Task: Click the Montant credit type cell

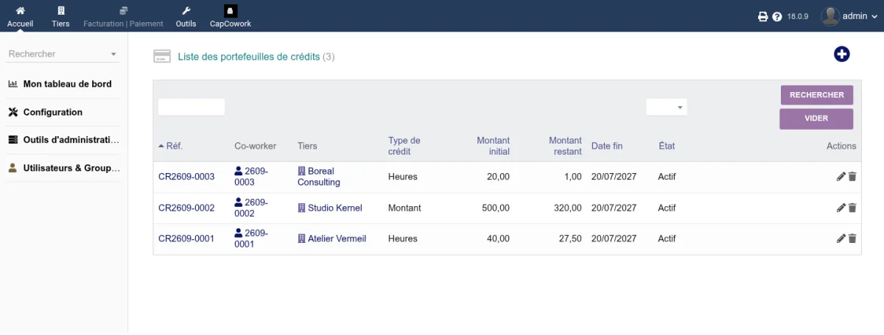Action: 404,208
